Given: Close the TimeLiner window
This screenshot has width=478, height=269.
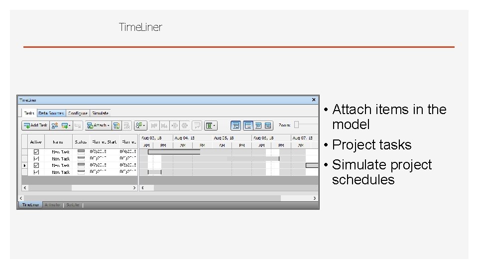Looking at the screenshot, I should click(x=314, y=100).
